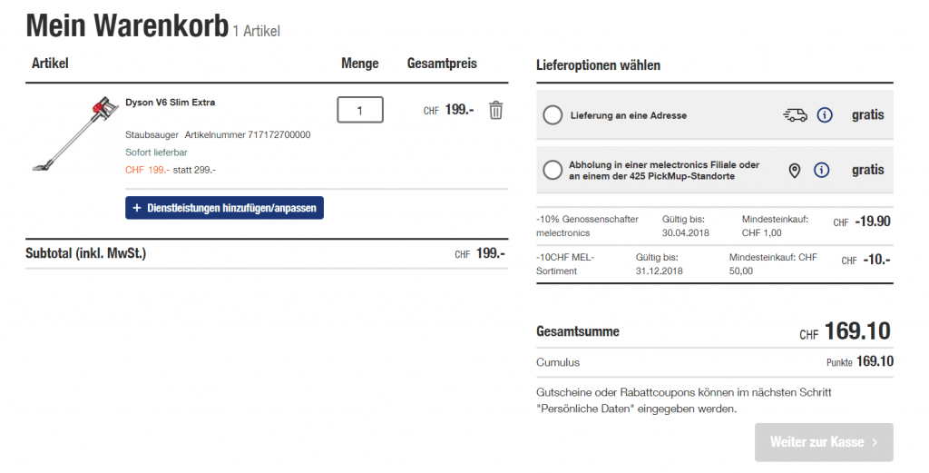Click the chevron on Weiter zur Kasse
Screen dimensions: 929x473
[x=875, y=442]
